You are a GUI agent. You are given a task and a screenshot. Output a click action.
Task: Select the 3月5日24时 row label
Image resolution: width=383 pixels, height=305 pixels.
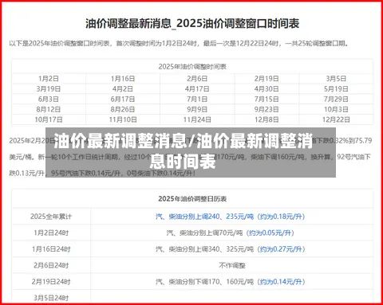point(51,298)
